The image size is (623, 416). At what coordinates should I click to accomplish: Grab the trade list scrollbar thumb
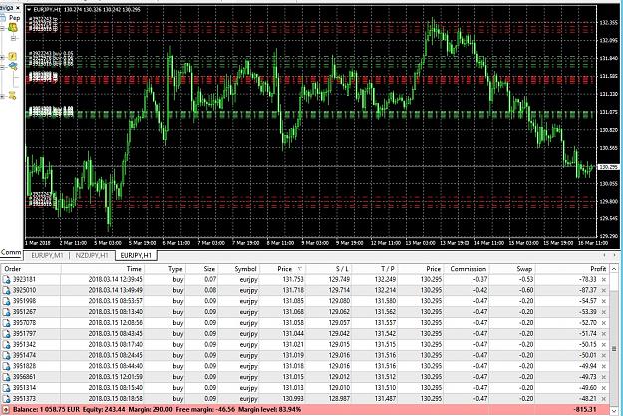[x=614, y=349]
